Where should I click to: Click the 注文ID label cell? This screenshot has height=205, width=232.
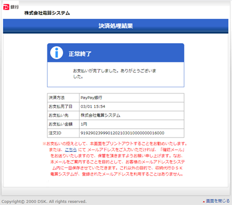(63, 133)
